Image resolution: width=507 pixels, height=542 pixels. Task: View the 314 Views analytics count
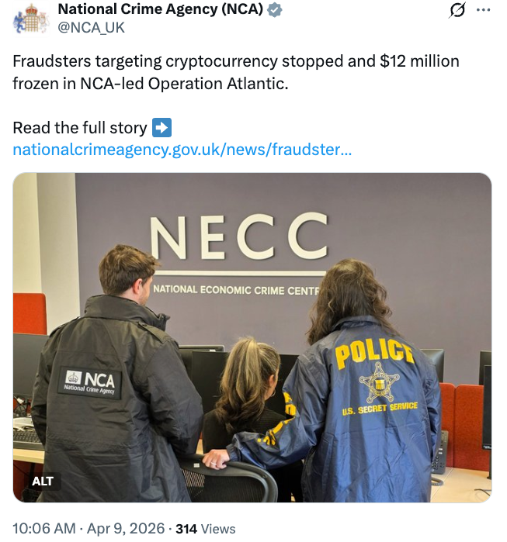pos(205,529)
